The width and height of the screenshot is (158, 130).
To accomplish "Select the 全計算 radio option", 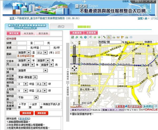I will click(x=31, y=104).
